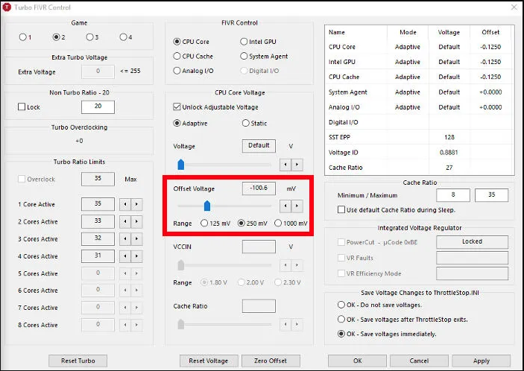Click the Zero Offset button
The width and height of the screenshot is (524, 371).
(271, 361)
